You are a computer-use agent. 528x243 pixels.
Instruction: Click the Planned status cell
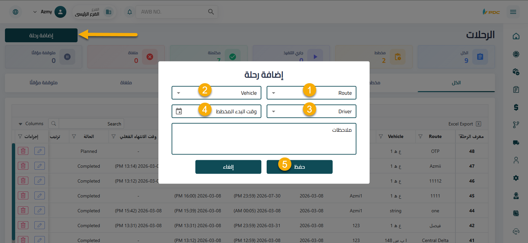(89, 151)
